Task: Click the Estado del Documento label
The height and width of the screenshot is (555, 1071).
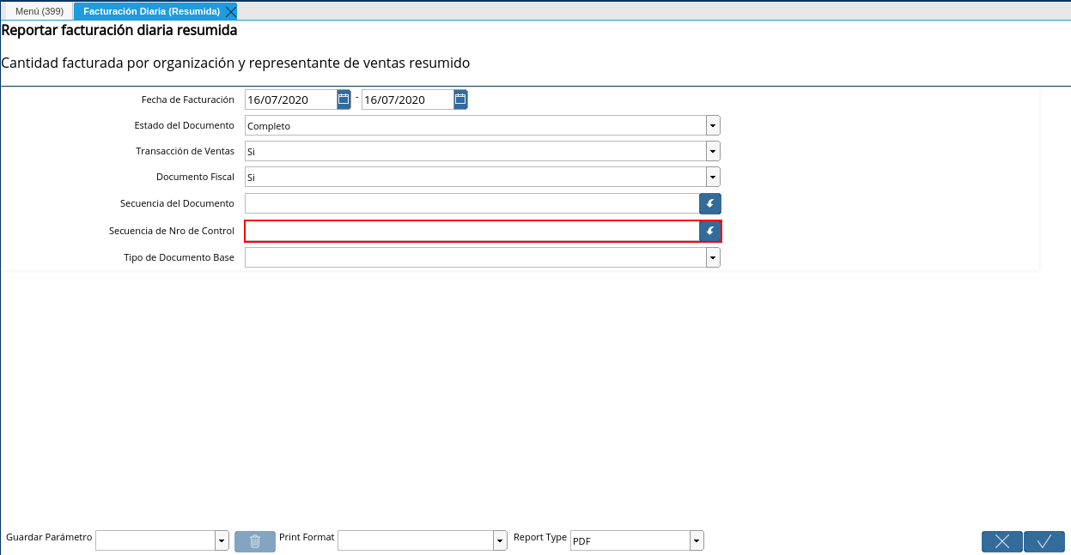Action: pyautogui.click(x=185, y=126)
